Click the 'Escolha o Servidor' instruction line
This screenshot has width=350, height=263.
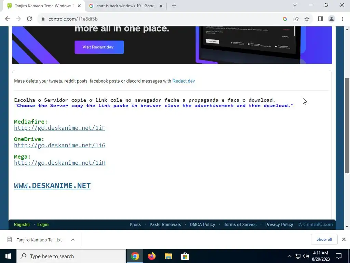click(145, 100)
